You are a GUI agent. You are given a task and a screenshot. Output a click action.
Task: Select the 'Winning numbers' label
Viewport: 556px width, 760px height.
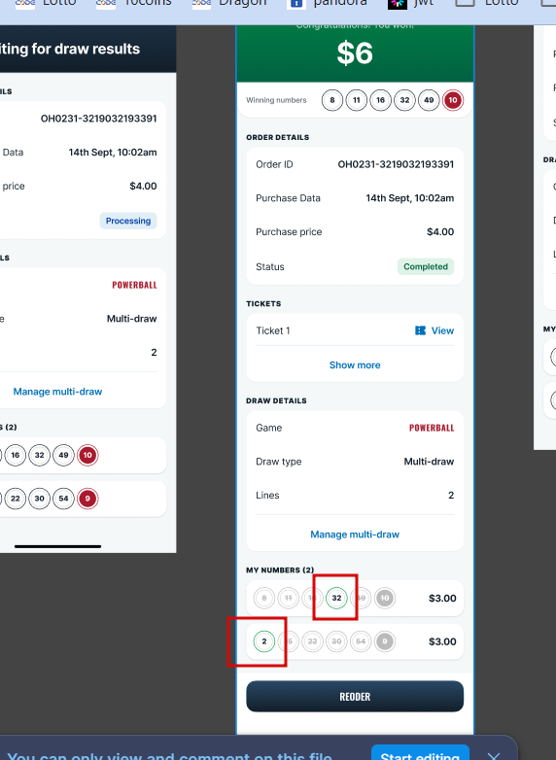(x=276, y=100)
